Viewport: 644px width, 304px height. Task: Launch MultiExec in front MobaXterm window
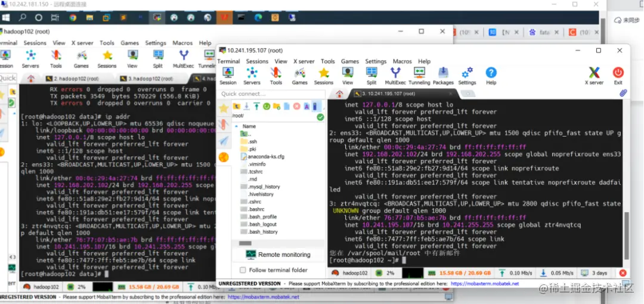tap(395, 76)
